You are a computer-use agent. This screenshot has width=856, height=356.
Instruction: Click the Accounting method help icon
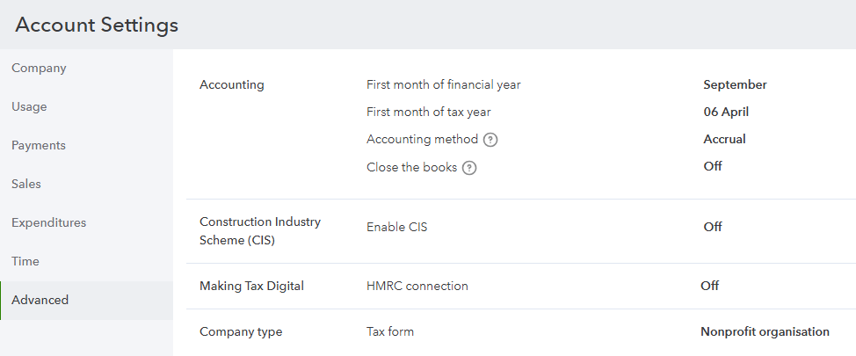tap(490, 140)
